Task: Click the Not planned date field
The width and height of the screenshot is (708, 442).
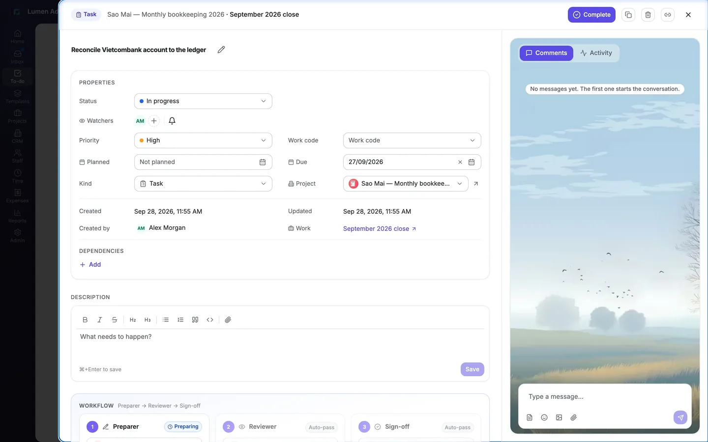Action: [x=203, y=162]
